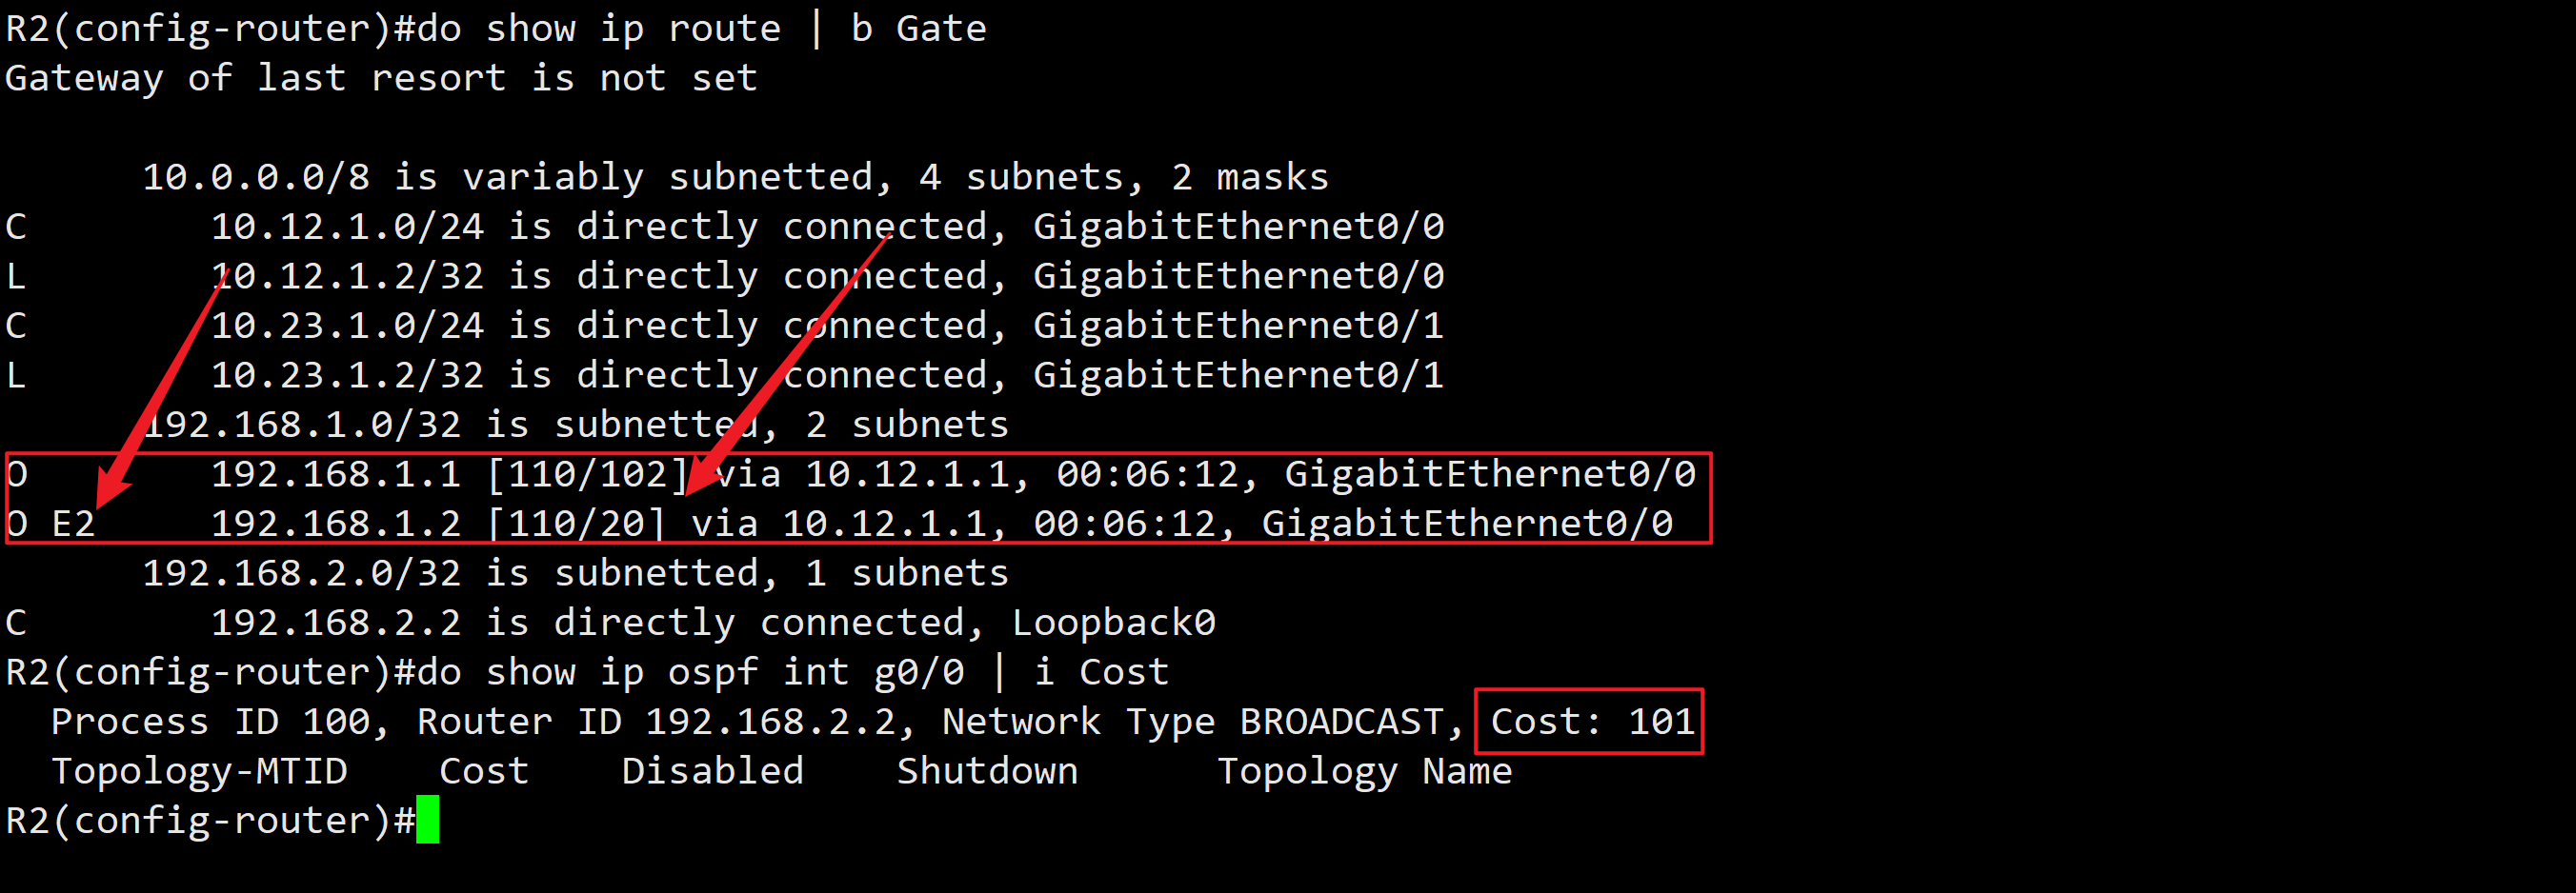Image resolution: width=2576 pixels, height=893 pixels.
Task: Click the Gateway of last resort line
Action: coord(381,78)
